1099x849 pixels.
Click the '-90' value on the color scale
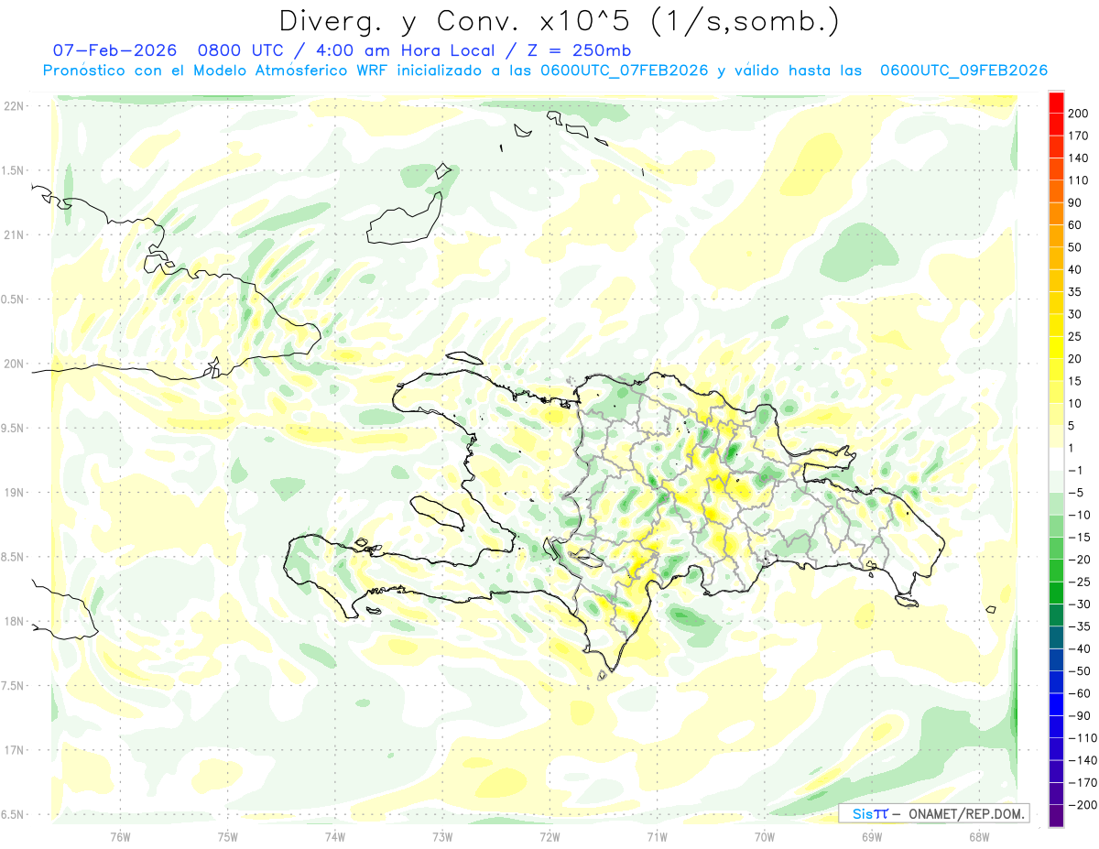[x=1082, y=715]
